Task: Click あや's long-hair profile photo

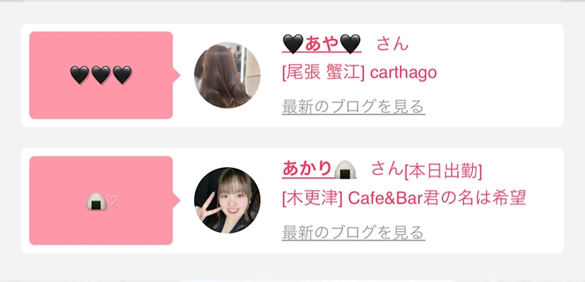Action: (x=227, y=75)
